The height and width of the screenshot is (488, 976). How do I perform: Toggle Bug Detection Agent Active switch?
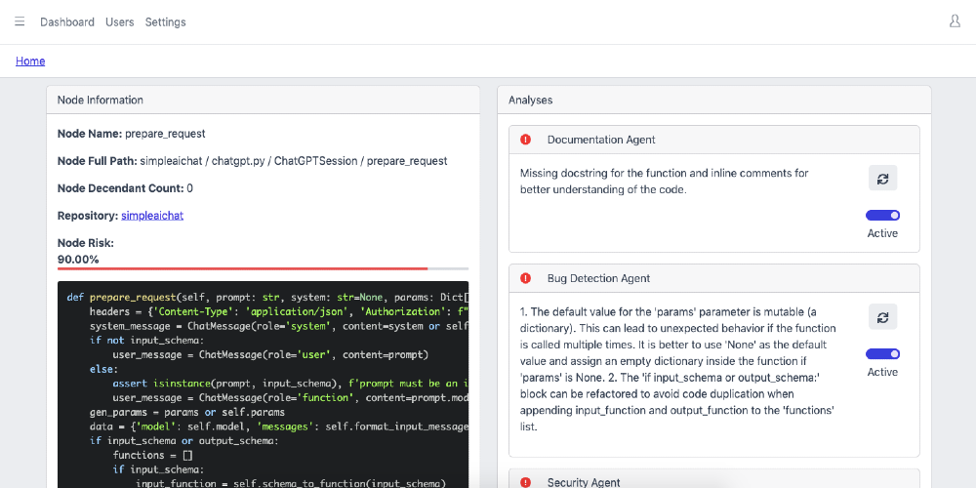pyautogui.click(x=882, y=354)
